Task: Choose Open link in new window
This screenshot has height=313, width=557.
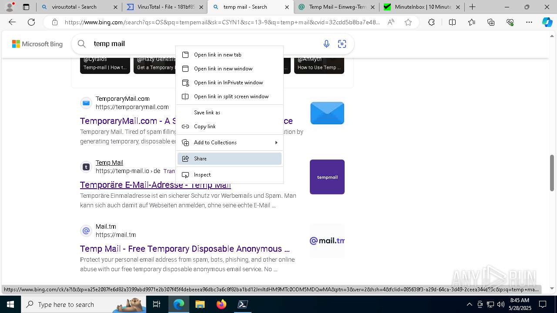Action: (x=230, y=69)
